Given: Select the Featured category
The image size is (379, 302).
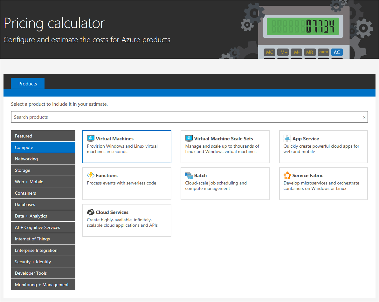Looking at the screenshot, I should pyautogui.click(x=43, y=136).
